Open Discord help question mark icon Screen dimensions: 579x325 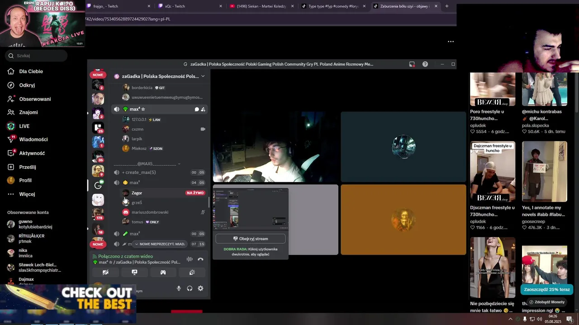click(425, 64)
